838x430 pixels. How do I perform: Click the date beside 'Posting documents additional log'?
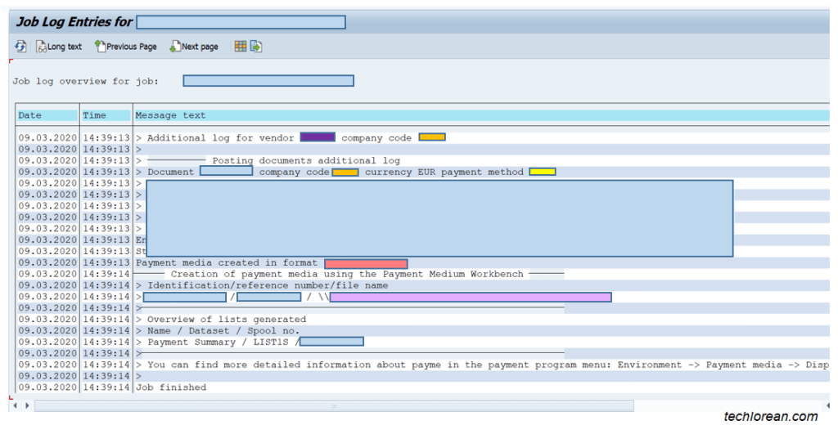[x=47, y=161]
